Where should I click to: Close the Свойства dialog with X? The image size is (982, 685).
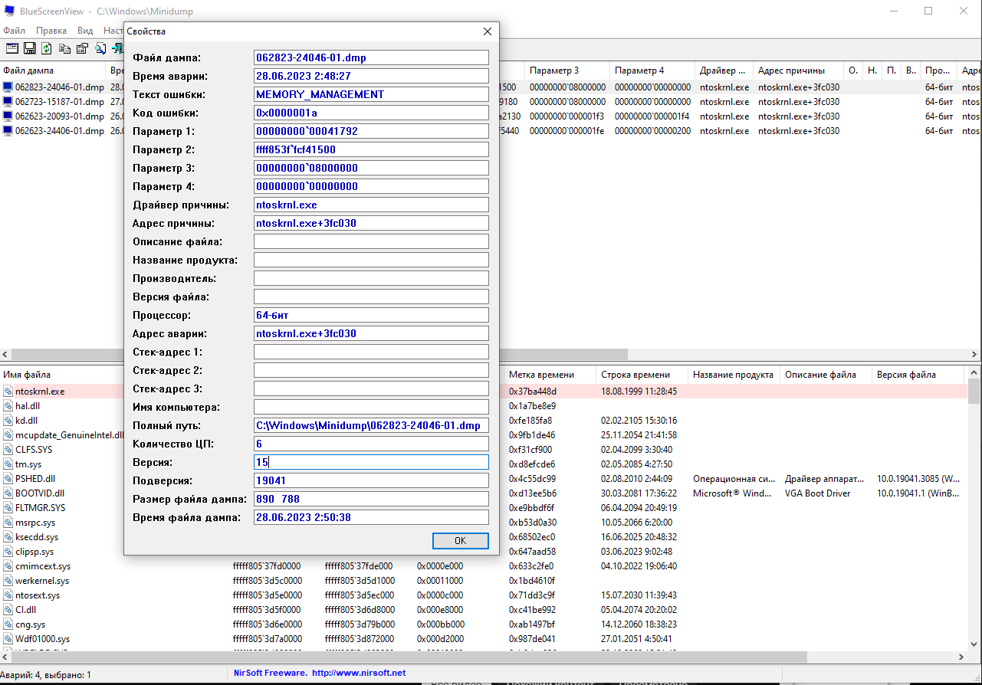[487, 31]
